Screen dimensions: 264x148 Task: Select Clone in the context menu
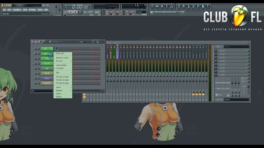[63, 94]
